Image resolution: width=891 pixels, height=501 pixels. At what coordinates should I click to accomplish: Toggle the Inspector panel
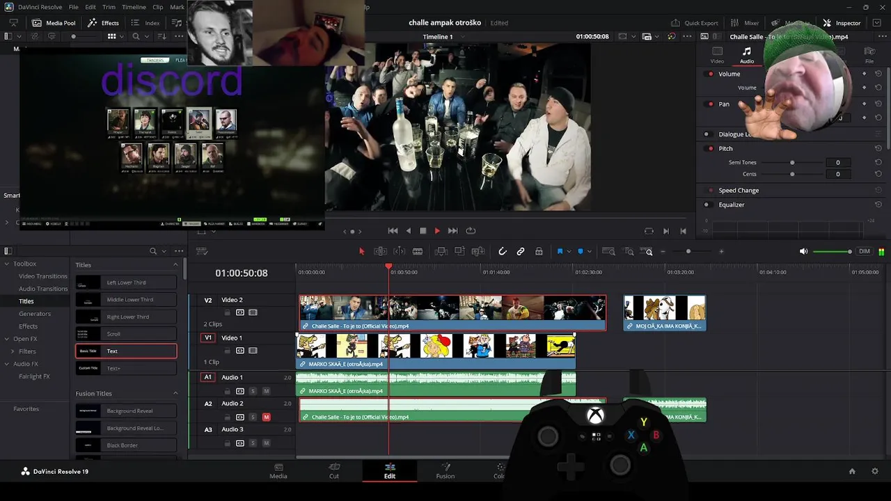(x=842, y=23)
